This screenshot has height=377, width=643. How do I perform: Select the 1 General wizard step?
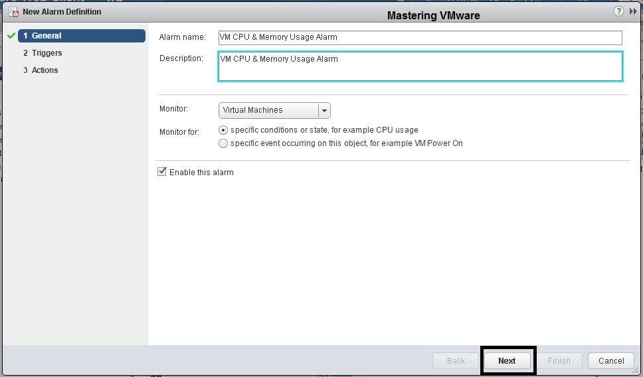coord(82,36)
